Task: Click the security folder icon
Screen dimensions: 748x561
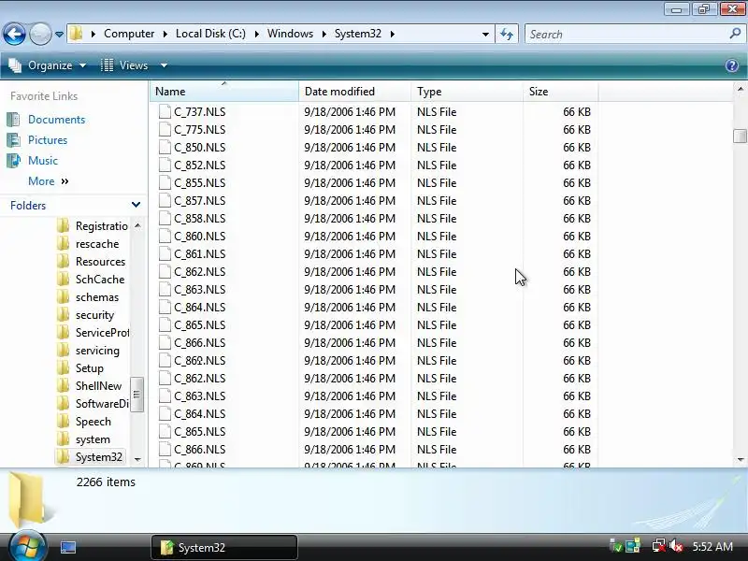Action: 63,315
